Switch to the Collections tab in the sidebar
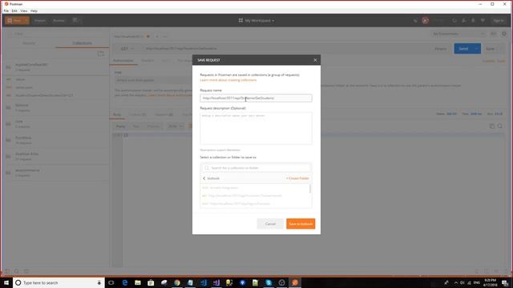This screenshot has height=288, width=513. 82,43
